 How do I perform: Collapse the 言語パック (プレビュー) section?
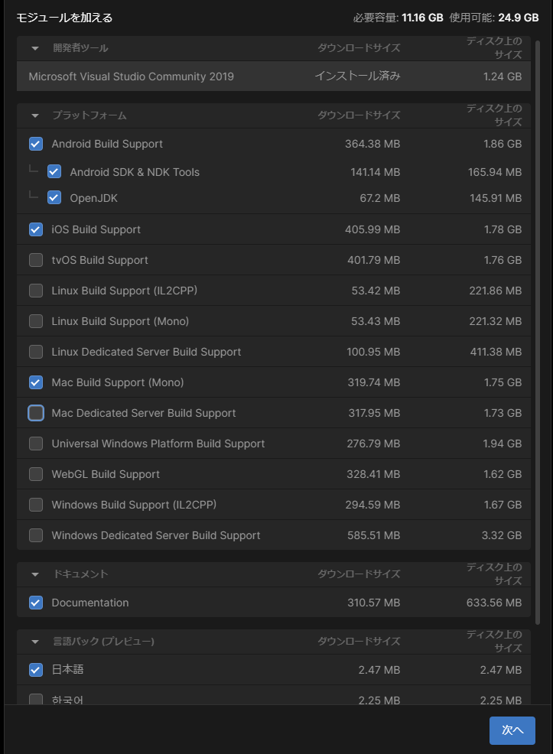click(x=35, y=642)
